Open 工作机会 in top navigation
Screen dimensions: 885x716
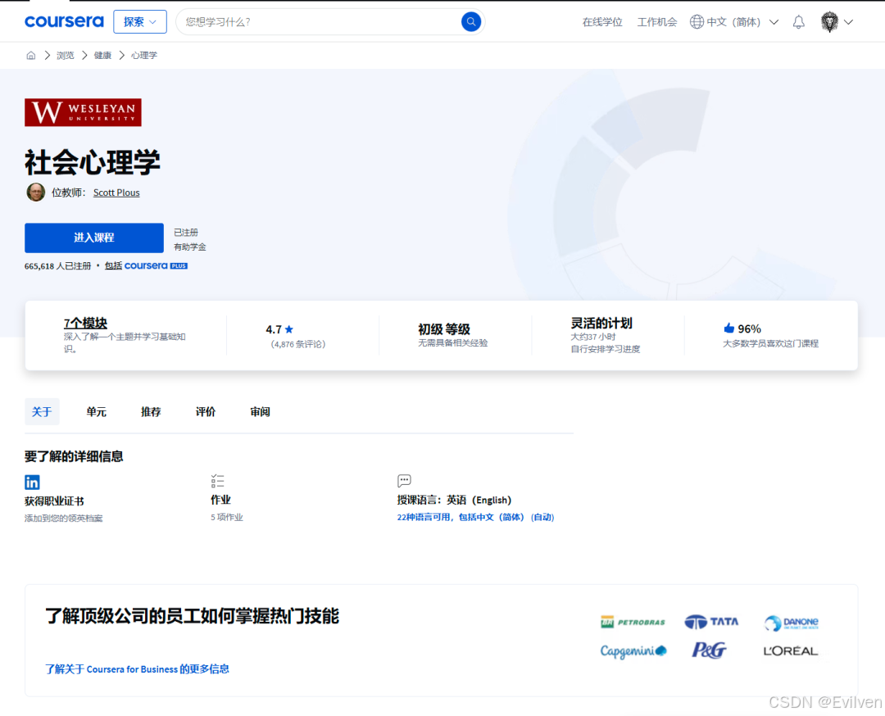[657, 22]
